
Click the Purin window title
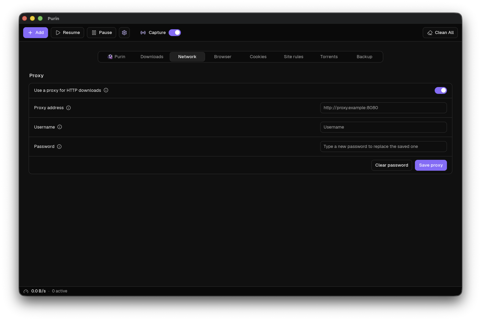point(53,18)
